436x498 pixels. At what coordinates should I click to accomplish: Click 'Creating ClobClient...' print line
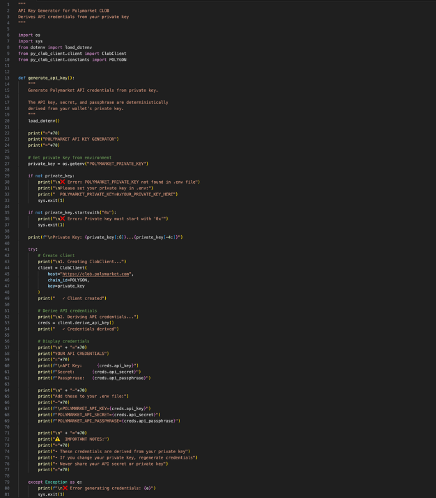coord(82,261)
